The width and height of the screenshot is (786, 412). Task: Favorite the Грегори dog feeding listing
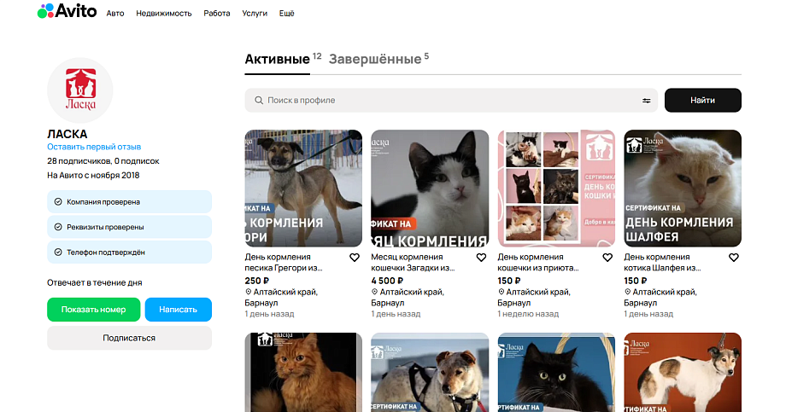(355, 258)
